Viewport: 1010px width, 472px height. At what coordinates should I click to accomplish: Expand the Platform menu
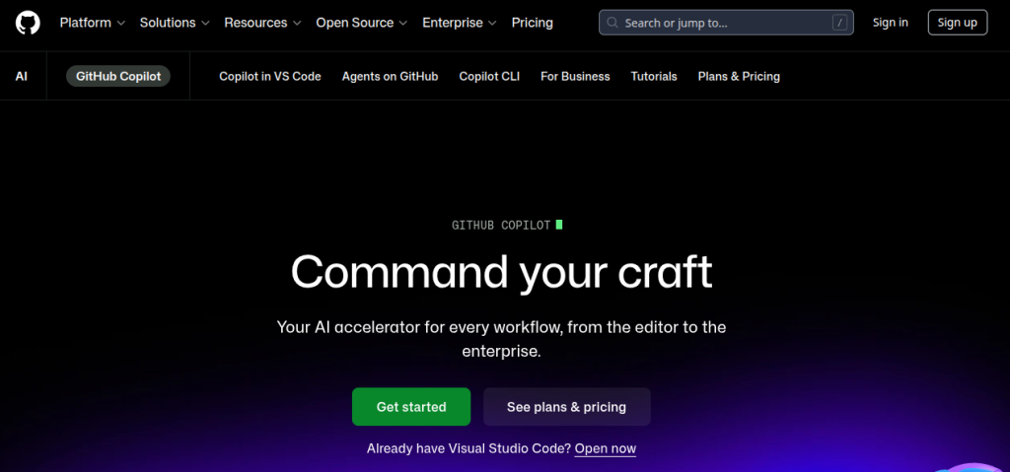[x=93, y=23]
